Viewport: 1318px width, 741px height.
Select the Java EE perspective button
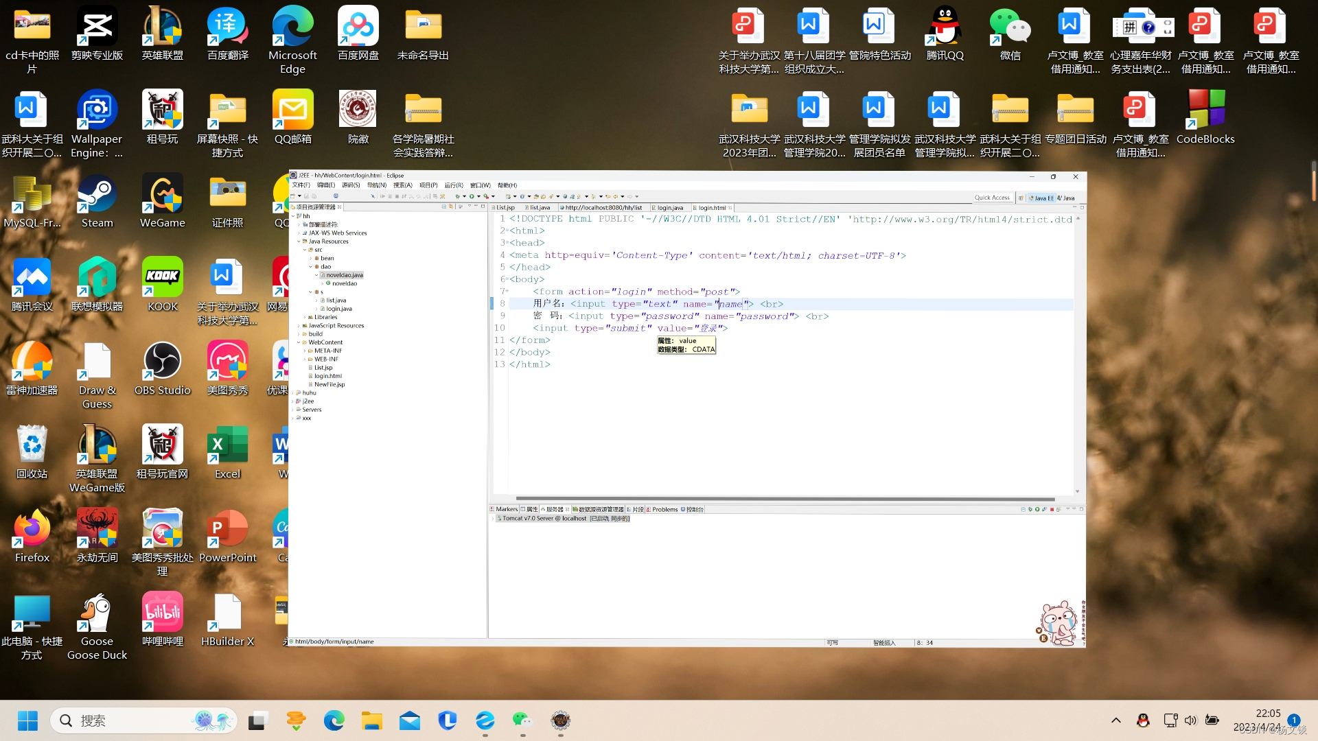pos(1041,198)
